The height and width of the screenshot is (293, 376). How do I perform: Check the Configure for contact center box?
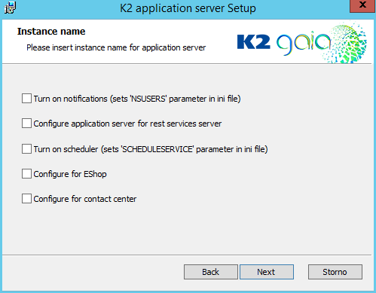(26, 198)
